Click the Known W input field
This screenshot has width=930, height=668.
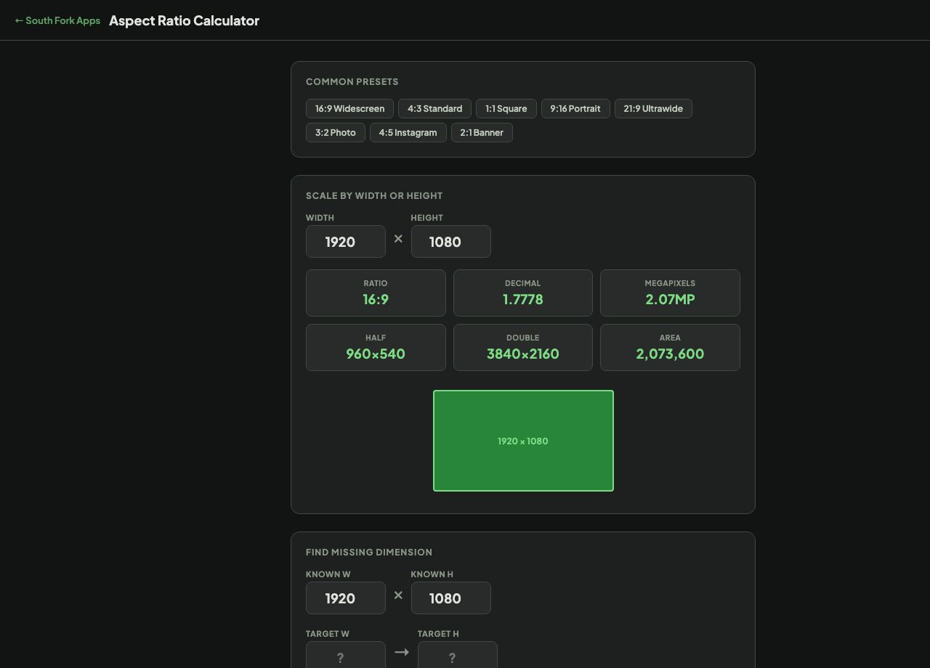(x=346, y=598)
